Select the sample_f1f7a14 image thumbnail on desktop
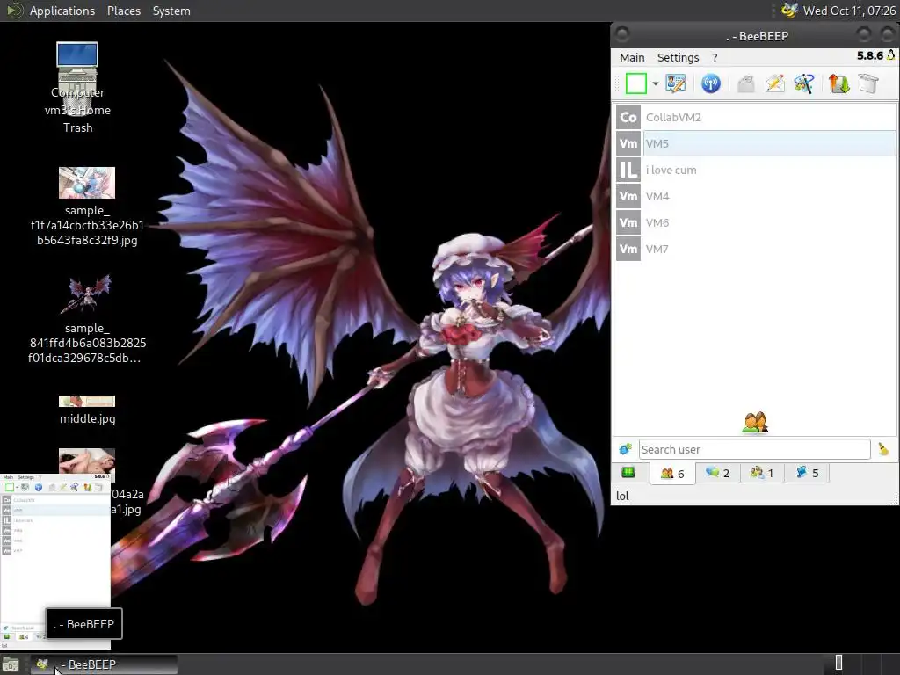900x675 pixels. 87,183
